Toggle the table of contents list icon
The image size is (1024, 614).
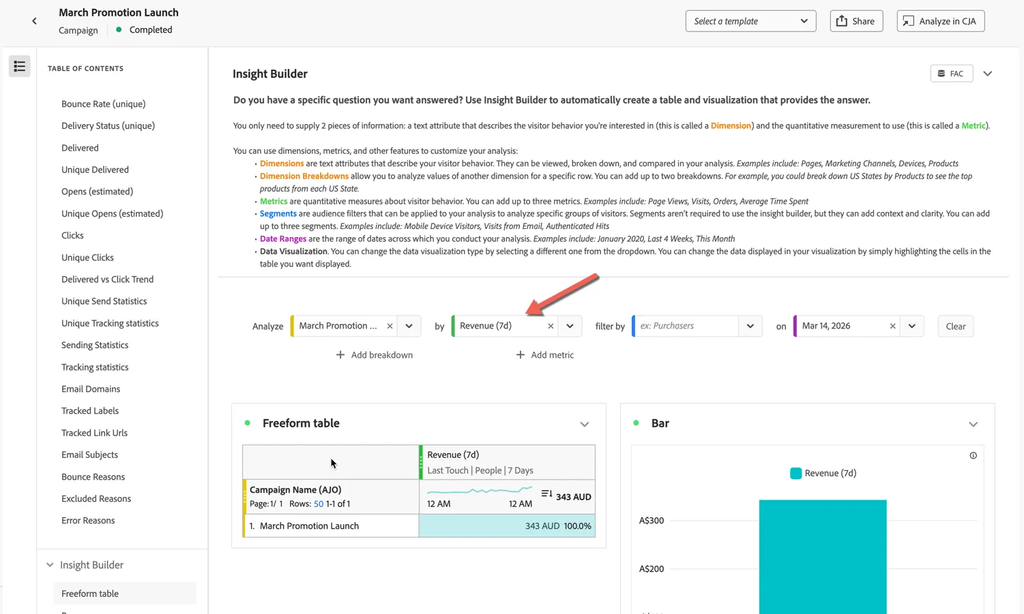tap(20, 66)
